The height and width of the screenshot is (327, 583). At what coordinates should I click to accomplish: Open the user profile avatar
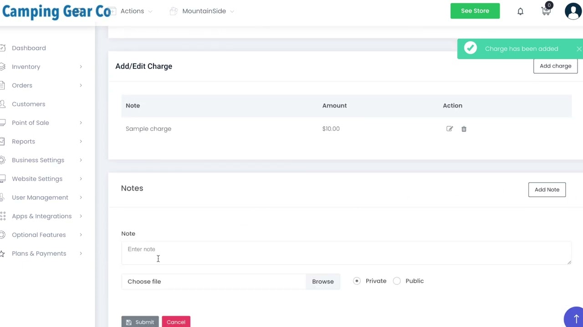(573, 11)
